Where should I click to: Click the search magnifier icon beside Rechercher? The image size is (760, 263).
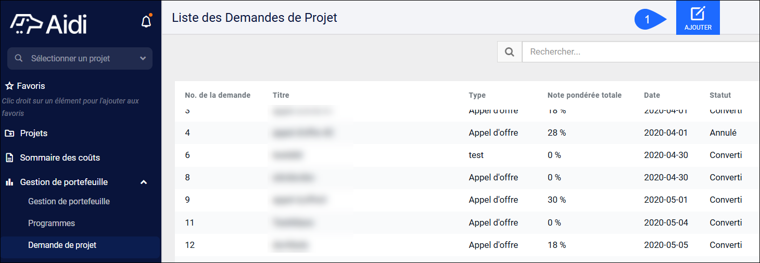[x=510, y=52]
